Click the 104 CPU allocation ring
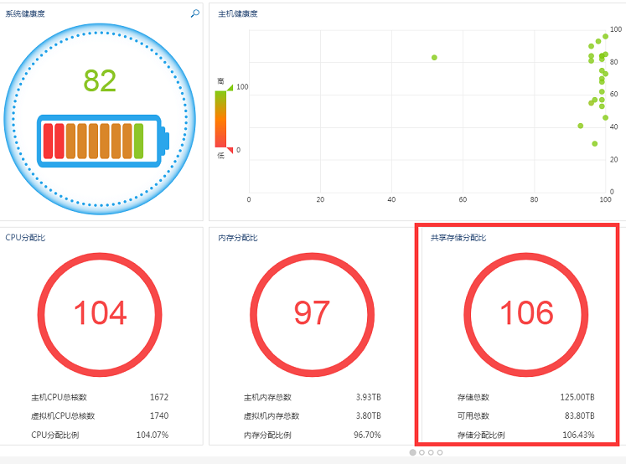This screenshot has width=626, height=464. (100, 314)
